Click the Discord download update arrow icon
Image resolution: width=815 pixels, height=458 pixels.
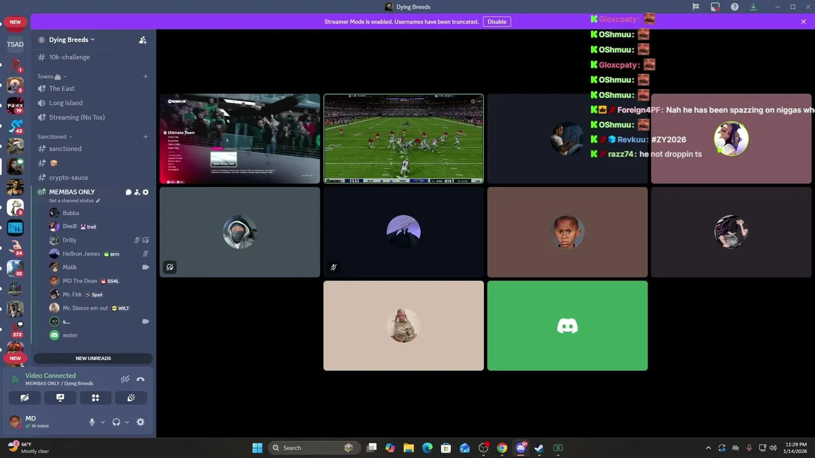pos(753,7)
